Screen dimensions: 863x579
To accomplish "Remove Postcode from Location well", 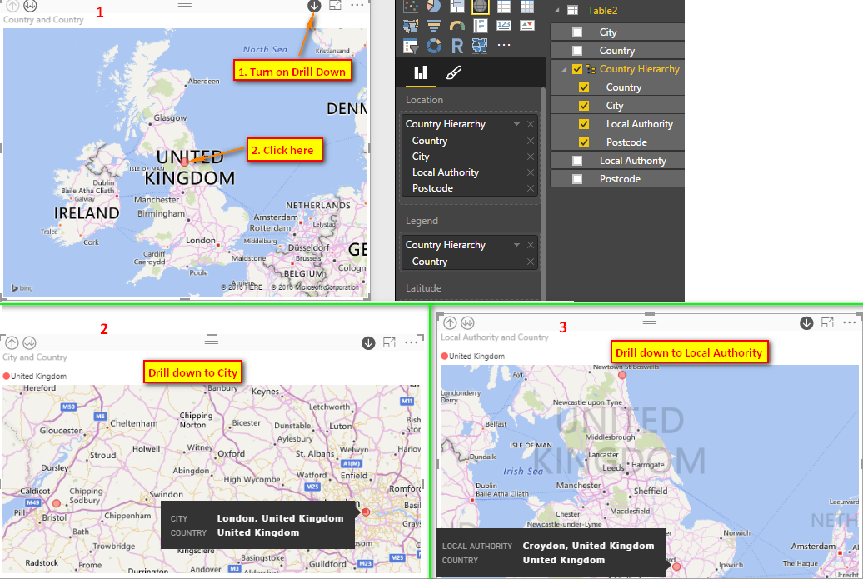I will (x=531, y=189).
